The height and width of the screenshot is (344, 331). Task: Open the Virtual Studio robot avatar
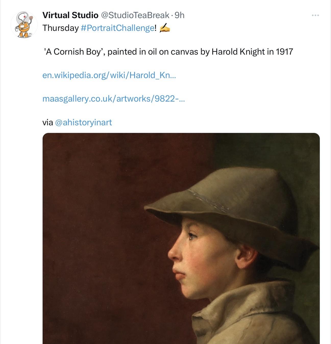click(24, 25)
